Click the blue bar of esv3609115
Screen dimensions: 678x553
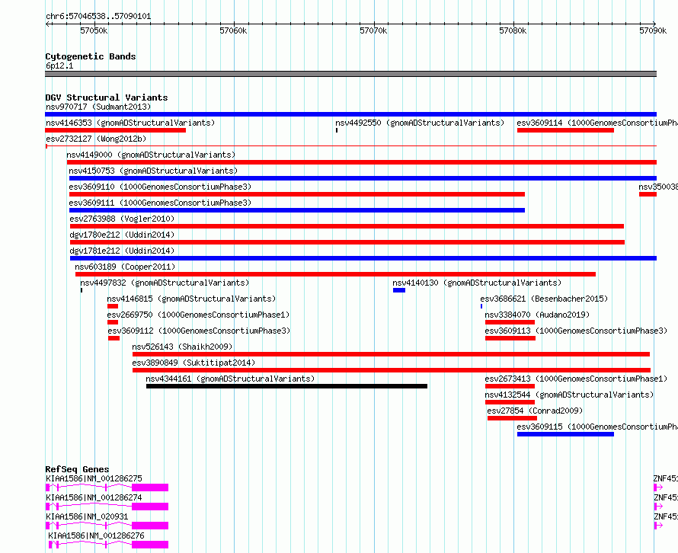[565, 434]
